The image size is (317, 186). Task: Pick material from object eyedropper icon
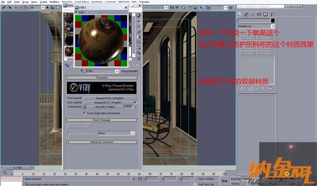[82, 71]
